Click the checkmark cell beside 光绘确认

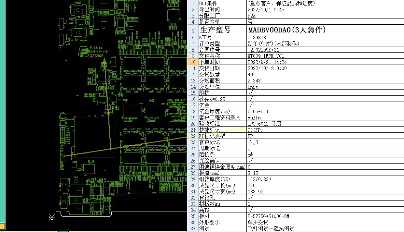[325, 161]
